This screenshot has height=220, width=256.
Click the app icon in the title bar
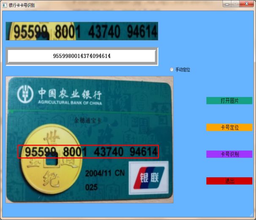tap(5, 5)
